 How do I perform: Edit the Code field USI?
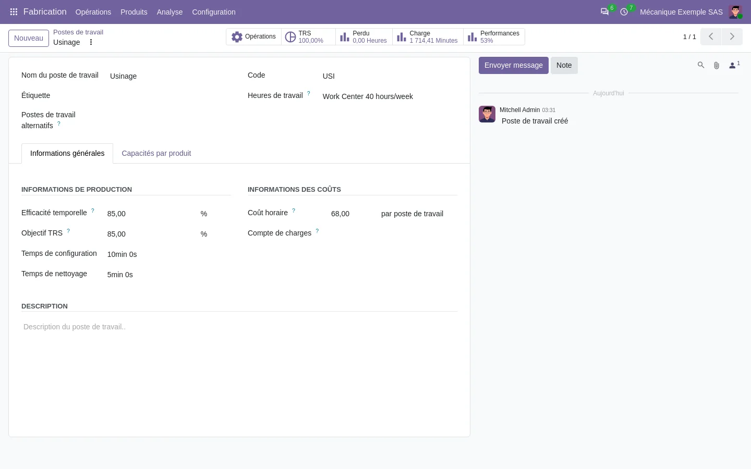tap(390, 76)
